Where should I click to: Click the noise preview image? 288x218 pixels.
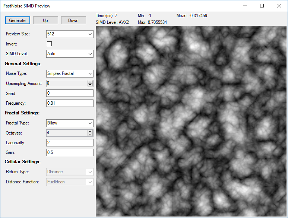coord(191,121)
